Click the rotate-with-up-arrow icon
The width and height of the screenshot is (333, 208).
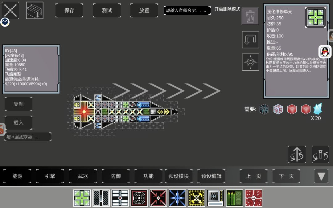tap(297, 154)
